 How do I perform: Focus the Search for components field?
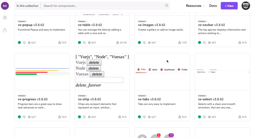103,6
